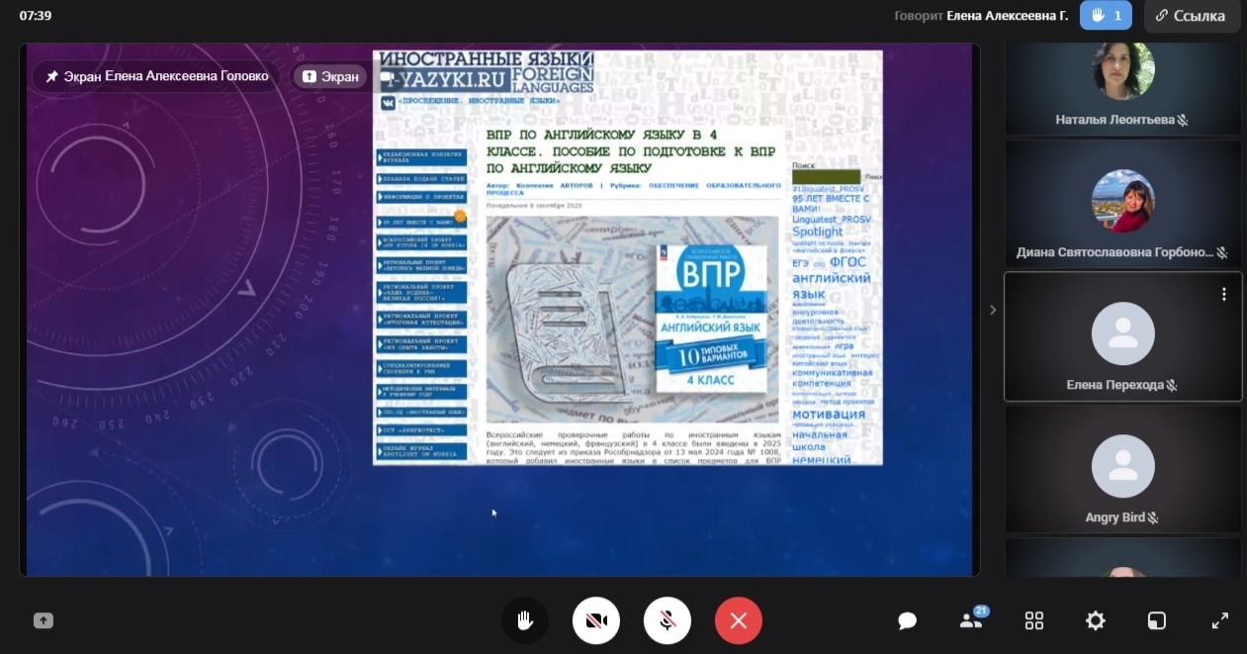Start screen sharing from the bottom-left icon
Image resolution: width=1247 pixels, height=654 pixels.
(x=43, y=621)
